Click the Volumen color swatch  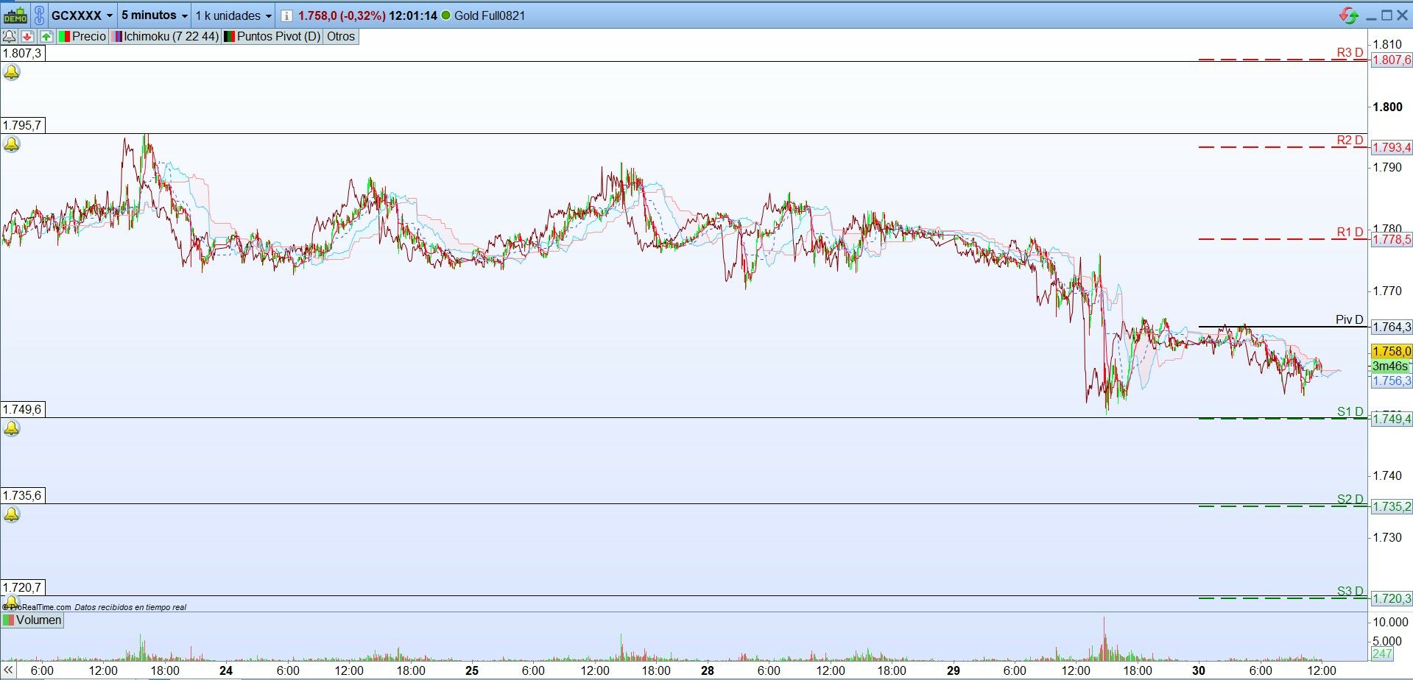(x=9, y=620)
